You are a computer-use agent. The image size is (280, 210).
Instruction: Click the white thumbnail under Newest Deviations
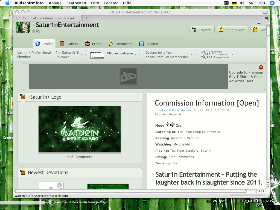[x=51, y=185]
